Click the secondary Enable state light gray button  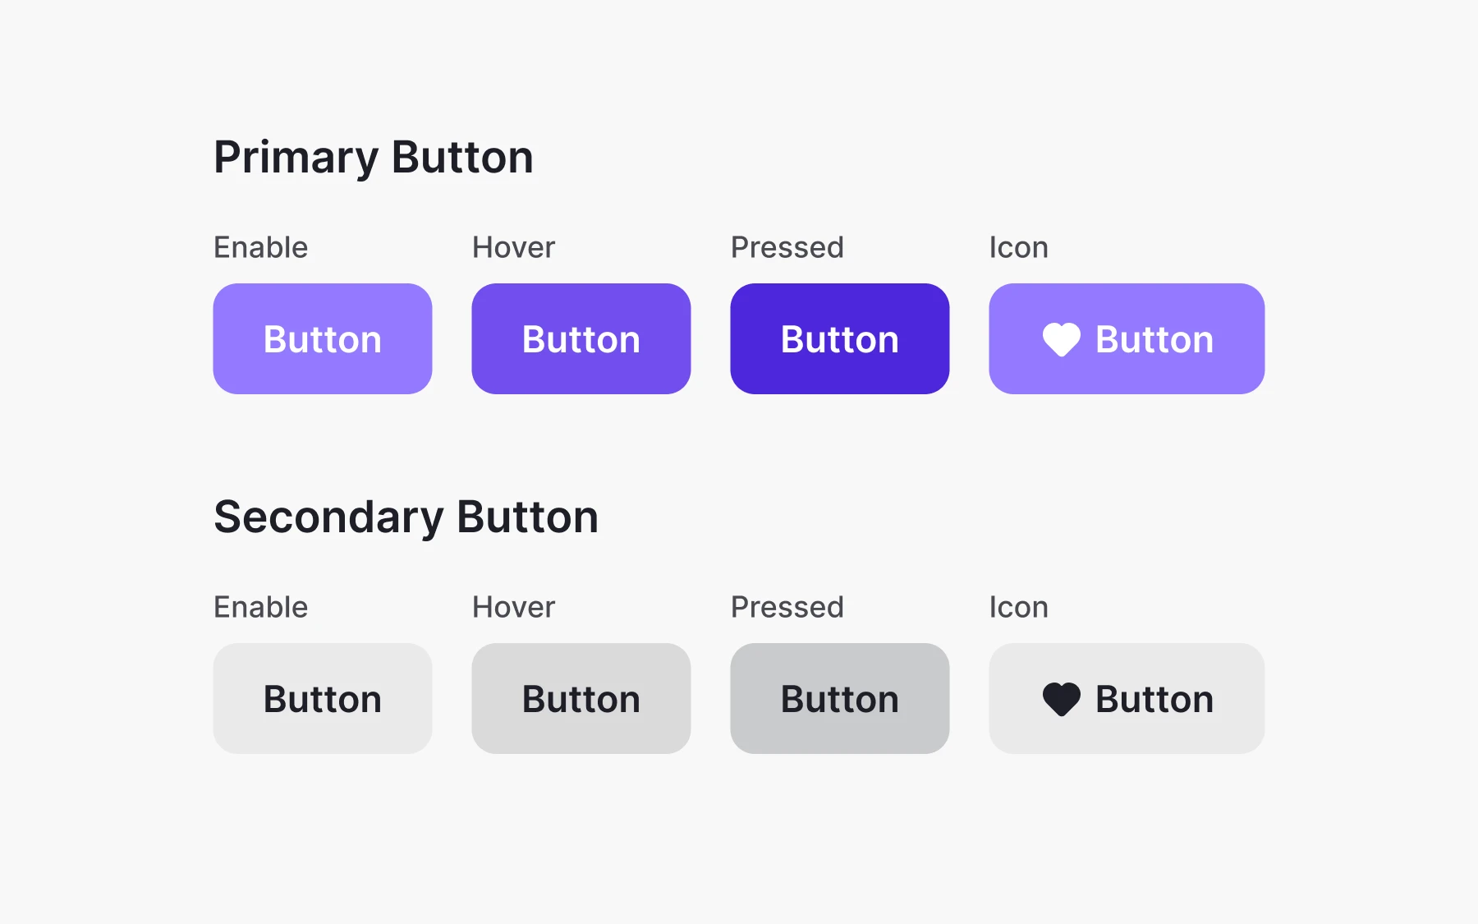click(323, 698)
